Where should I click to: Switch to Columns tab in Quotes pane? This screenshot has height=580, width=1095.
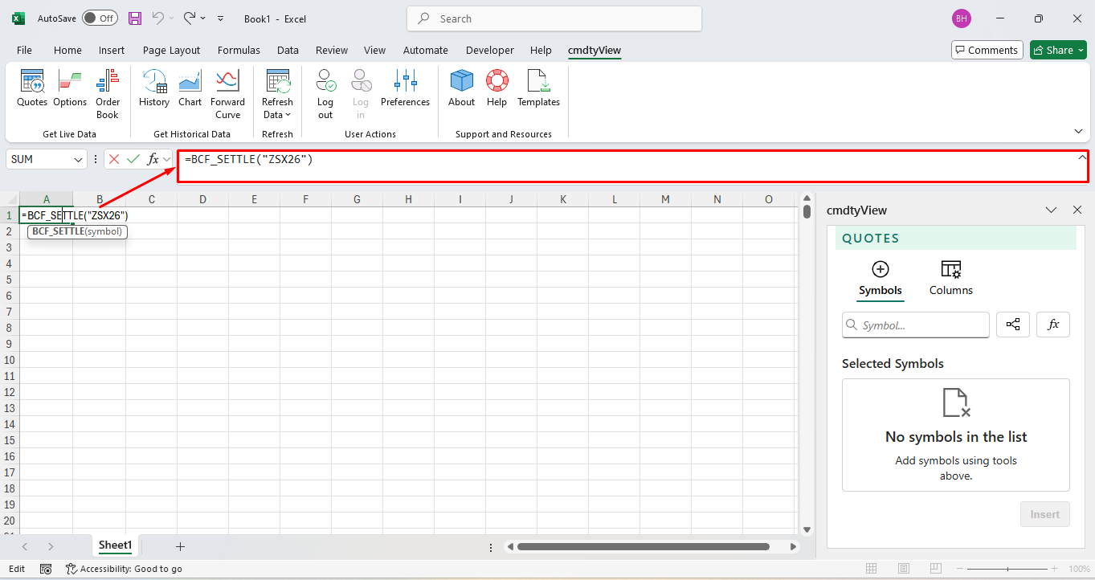coord(951,279)
